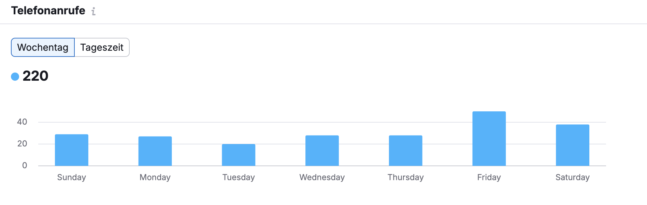This screenshot has width=647, height=205.
Task: Click the info icon beside Telefonanrufe
Action: [94, 11]
